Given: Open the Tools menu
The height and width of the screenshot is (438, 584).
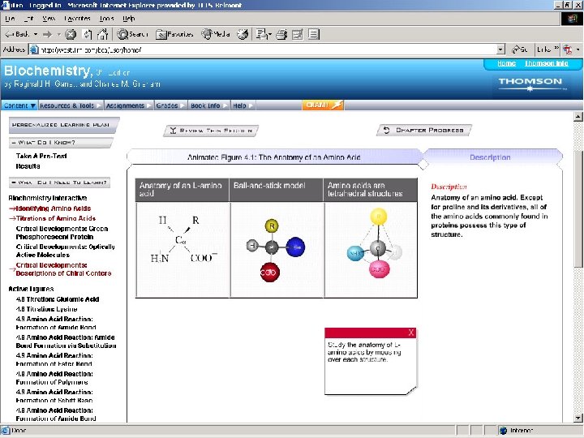Looking at the screenshot, I should pos(106,18).
